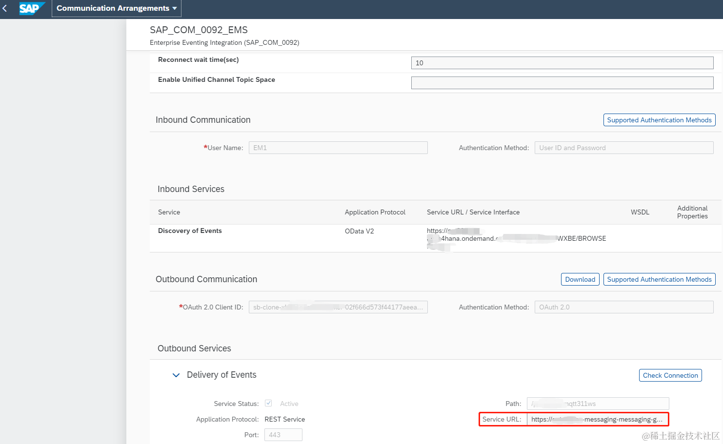Viewport: 723px width, 444px height.
Task: Select Discovery of Events row
Action: (x=435, y=238)
